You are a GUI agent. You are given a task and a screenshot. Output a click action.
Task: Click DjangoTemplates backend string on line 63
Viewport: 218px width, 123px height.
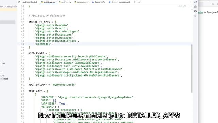[95, 97]
